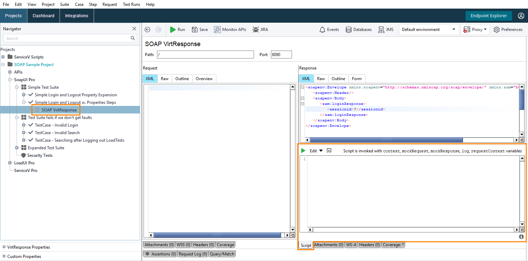The image size is (528, 261).
Task: Select Simple Login and Logout Property Expansion
Action: click(x=76, y=95)
